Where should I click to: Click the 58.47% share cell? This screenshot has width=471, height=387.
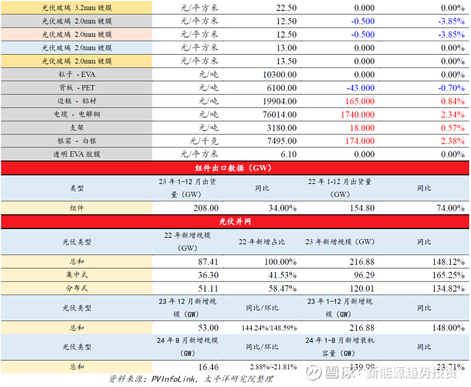click(283, 289)
